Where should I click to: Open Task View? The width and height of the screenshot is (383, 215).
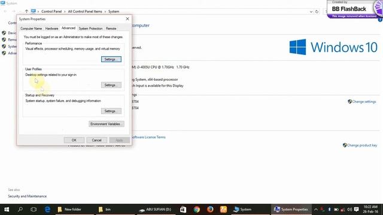pos(34,210)
